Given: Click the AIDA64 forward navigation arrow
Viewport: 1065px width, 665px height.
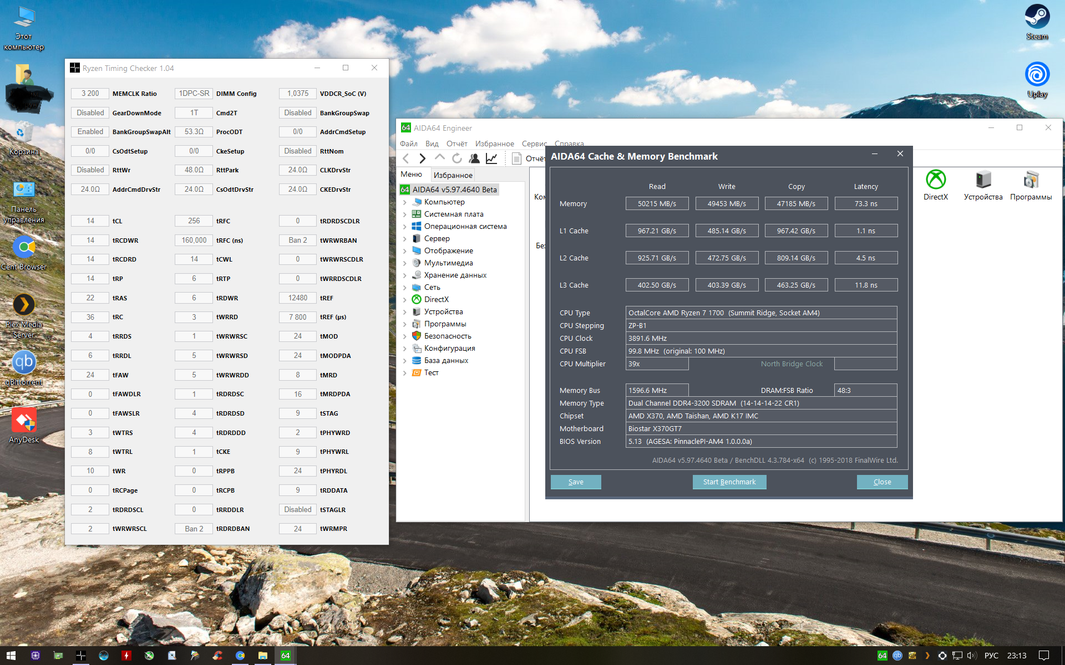Looking at the screenshot, I should [x=423, y=158].
